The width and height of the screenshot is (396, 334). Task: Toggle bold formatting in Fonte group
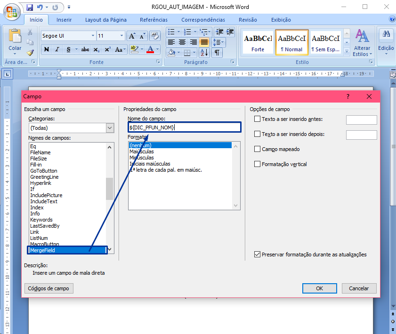point(47,49)
